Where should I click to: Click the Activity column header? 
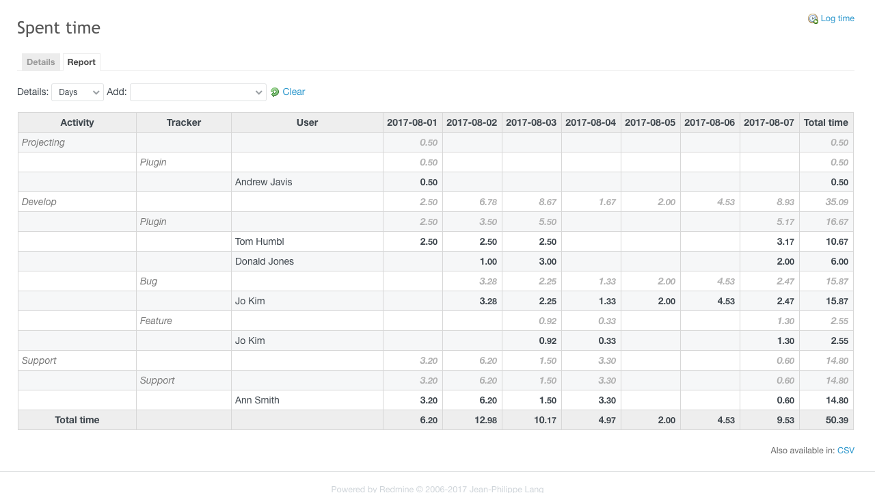coord(77,122)
